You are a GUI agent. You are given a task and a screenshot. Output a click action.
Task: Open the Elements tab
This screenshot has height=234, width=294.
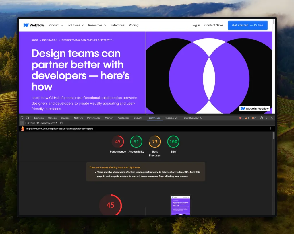[39, 118]
